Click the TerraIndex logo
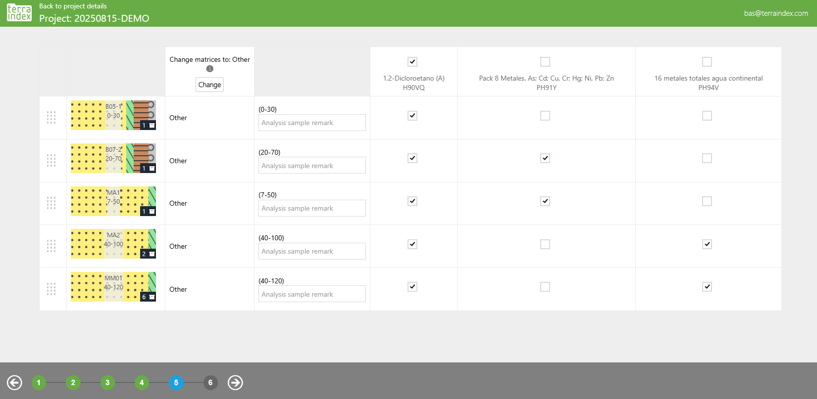817x399 pixels. pos(19,13)
